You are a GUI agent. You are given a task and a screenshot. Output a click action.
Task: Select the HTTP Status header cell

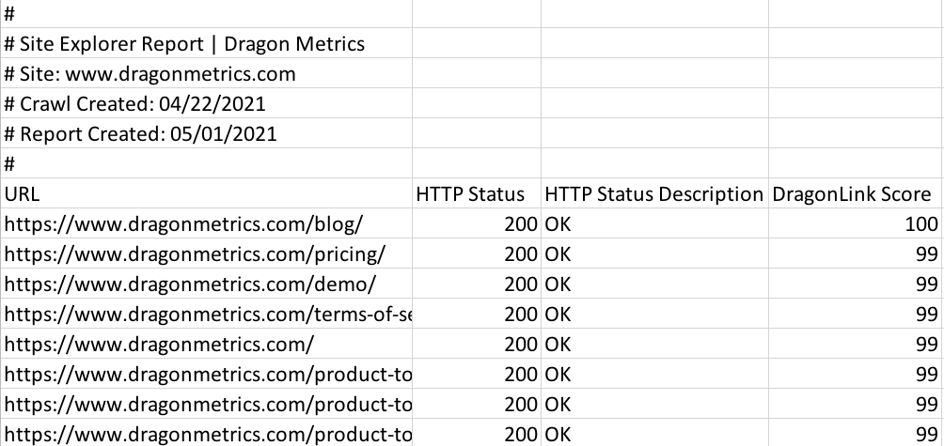point(470,194)
